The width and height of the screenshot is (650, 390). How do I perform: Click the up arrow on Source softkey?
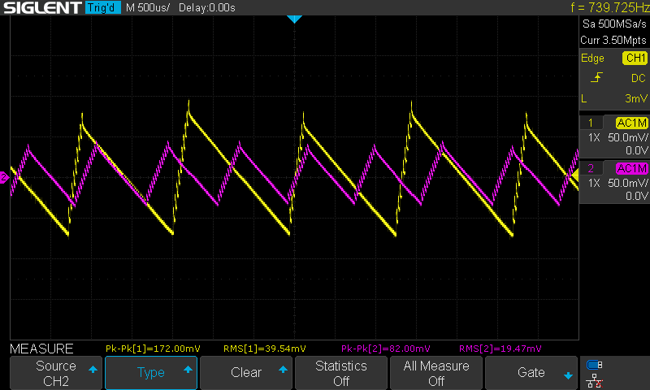(93, 369)
